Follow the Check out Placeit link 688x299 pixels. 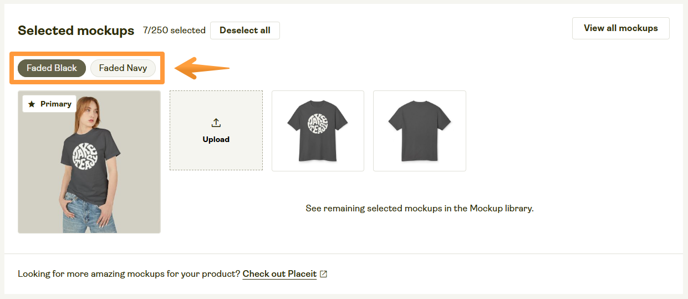pos(279,274)
